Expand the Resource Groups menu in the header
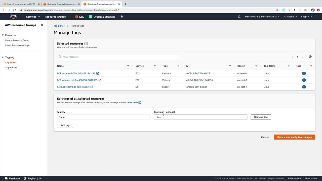 (57, 17)
